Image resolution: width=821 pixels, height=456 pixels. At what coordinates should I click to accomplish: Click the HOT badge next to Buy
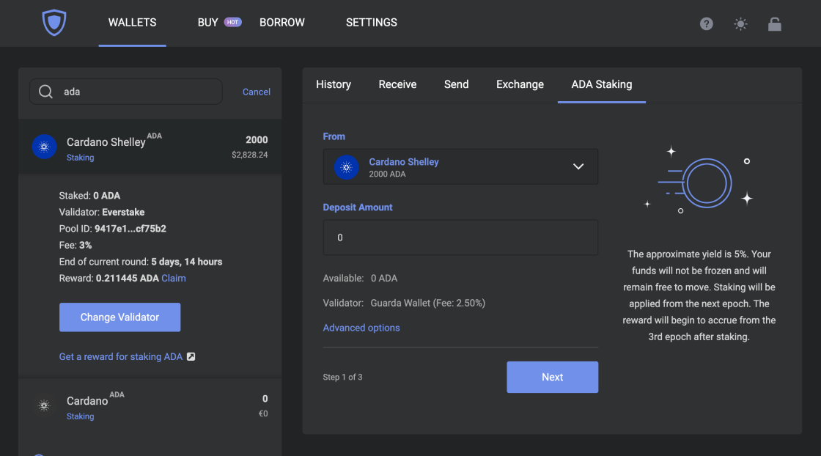pos(232,22)
